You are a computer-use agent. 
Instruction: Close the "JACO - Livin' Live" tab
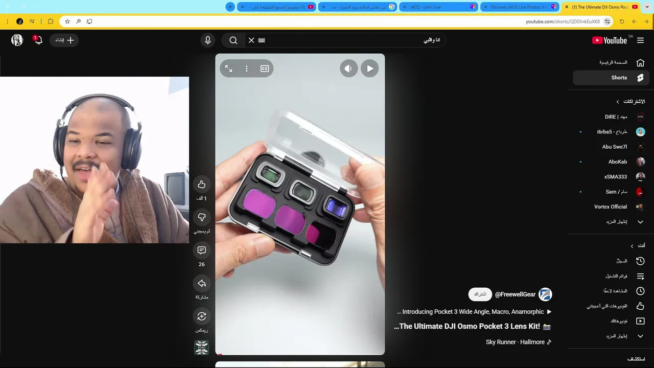point(404,7)
